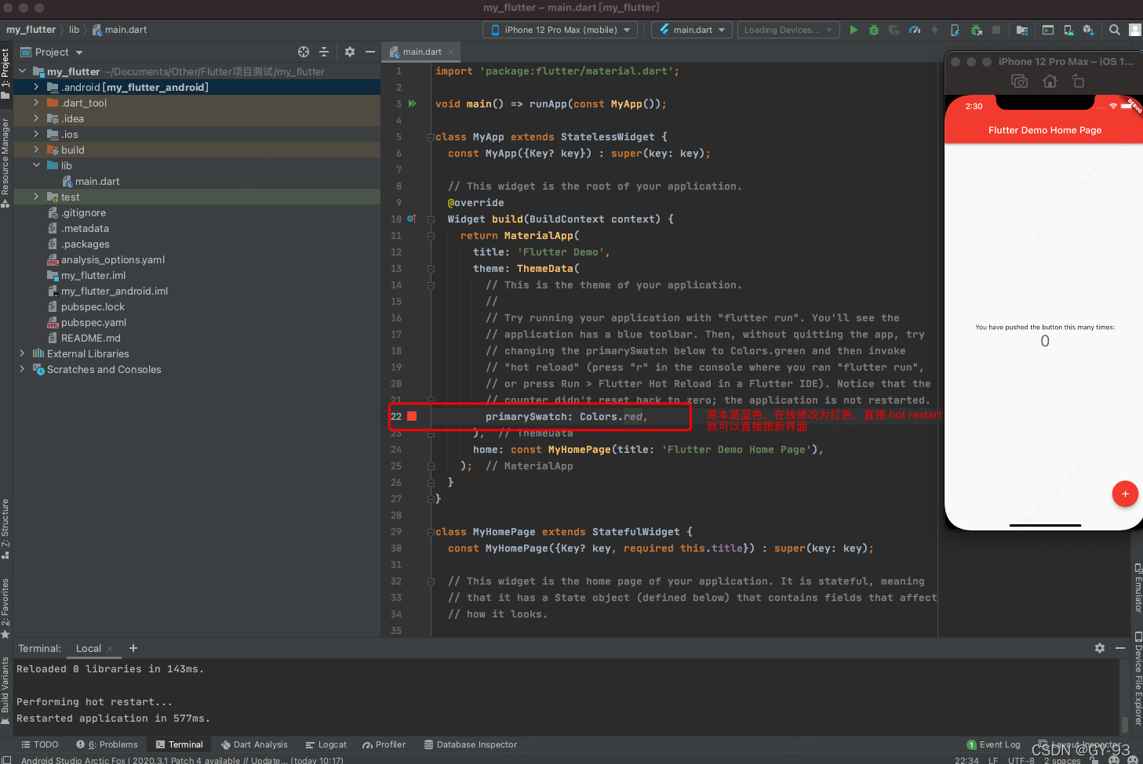Click the Flutter attach device icon

(955, 30)
